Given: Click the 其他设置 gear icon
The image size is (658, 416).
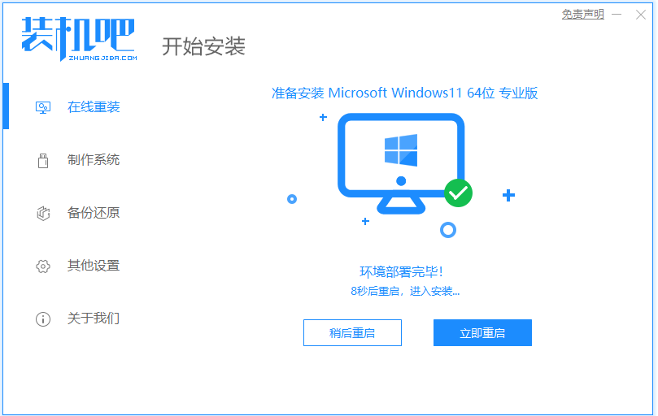Looking at the screenshot, I should [x=43, y=266].
